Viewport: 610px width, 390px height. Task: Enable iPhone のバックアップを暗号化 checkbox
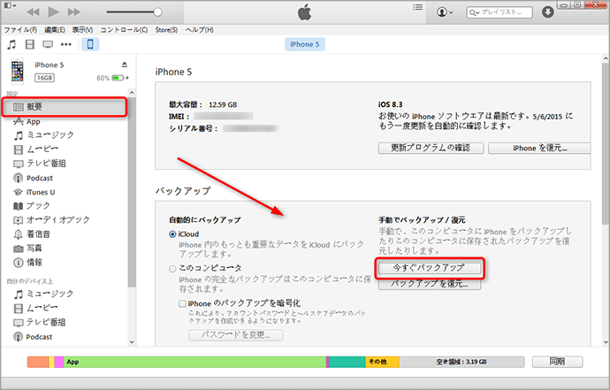(182, 303)
